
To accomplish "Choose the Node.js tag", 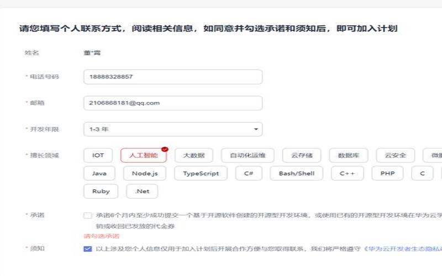I will coord(145,173).
